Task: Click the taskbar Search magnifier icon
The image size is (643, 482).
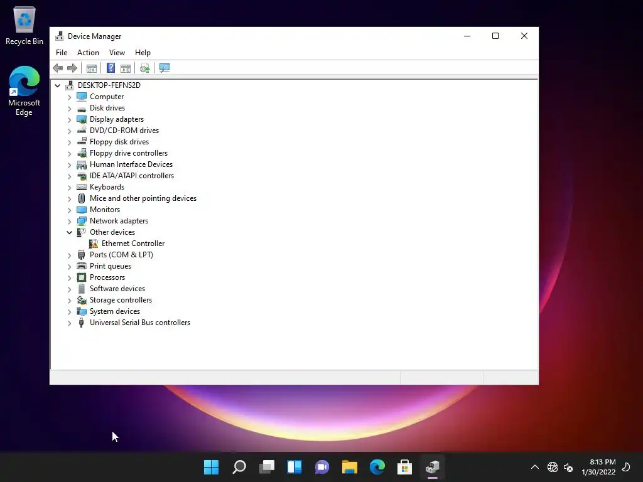Action: (x=239, y=467)
